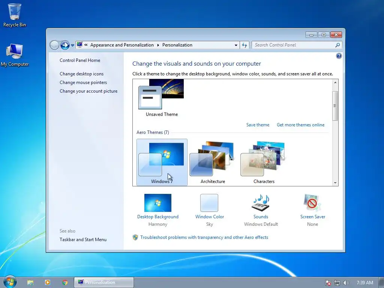Click the Refresh button next to address bar
Screen dimensions: 384x288
(x=244, y=45)
